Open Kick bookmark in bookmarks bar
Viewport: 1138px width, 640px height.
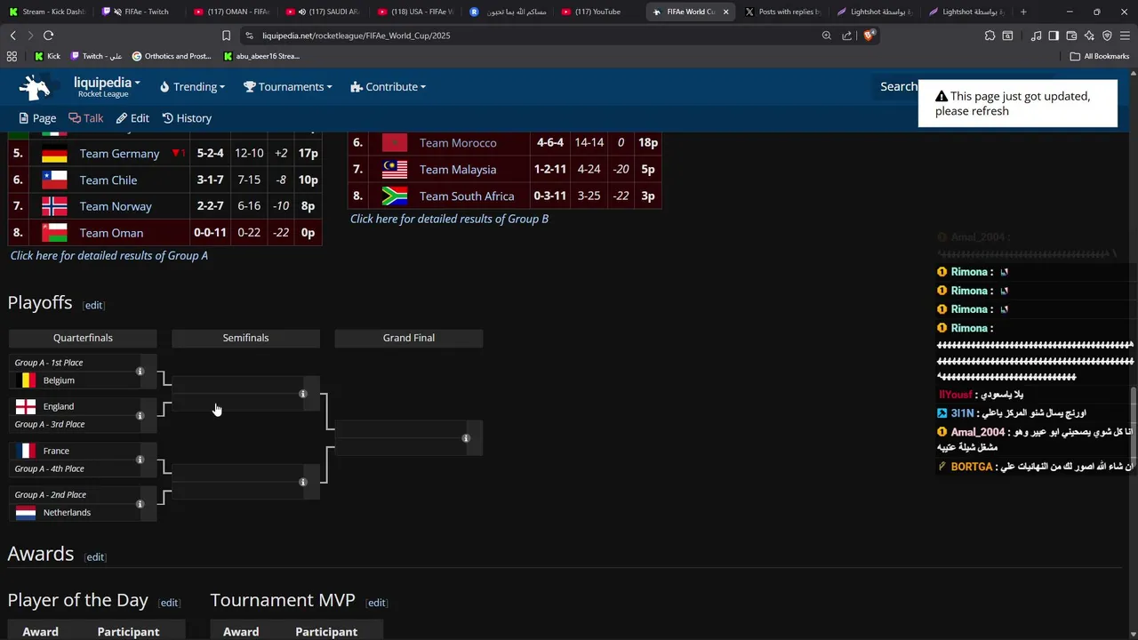coord(47,56)
